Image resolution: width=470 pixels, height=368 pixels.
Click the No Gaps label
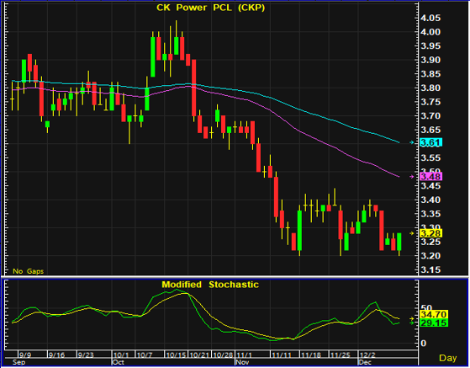point(29,271)
